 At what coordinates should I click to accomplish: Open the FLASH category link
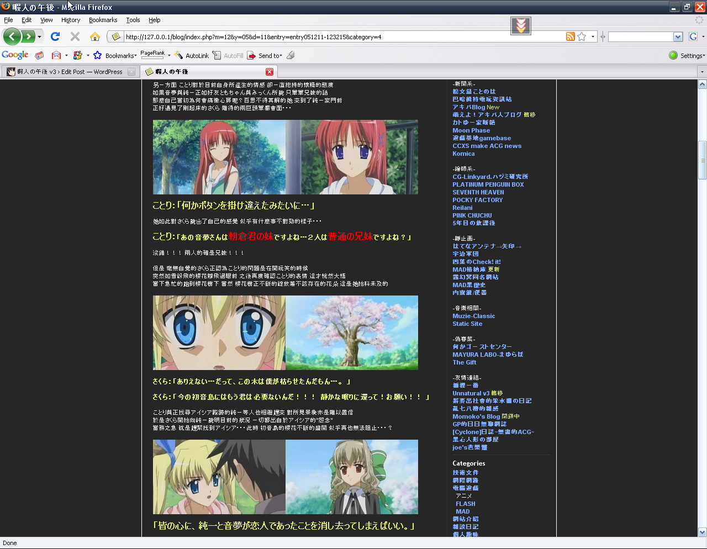click(466, 504)
